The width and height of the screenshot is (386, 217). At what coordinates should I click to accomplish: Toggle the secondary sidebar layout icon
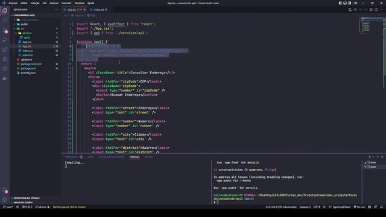pyautogui.click(x=350, y=3)
